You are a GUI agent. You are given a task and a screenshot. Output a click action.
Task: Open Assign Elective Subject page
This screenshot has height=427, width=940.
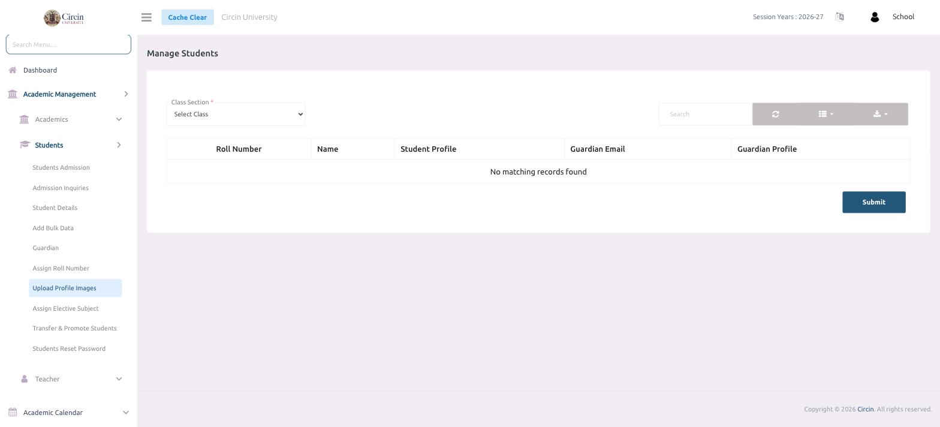point(66,308)
